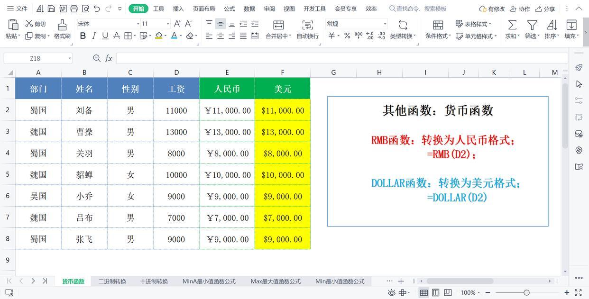The image size is (589, 299).
Task: Open the zoom percentage 100% dropdown
Action: click(x=479, y=293)
